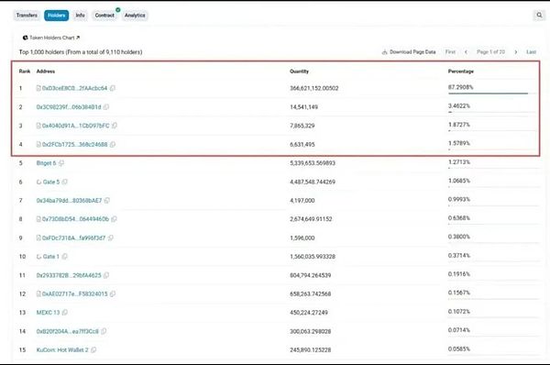Image resolution: width=550 pixels, height=365 pixels.
Task: Go to previous page arrow
Action: coord(466,52)
